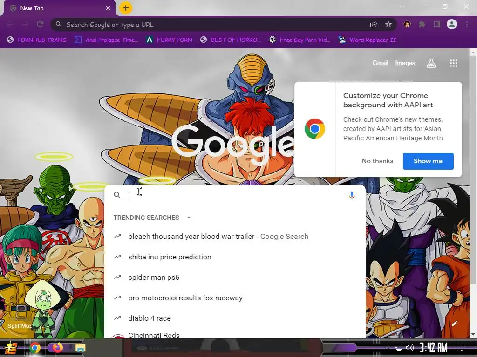Click the magnifier icon in search box
This screenshot has height=357, width=477.
click(117, 195)
